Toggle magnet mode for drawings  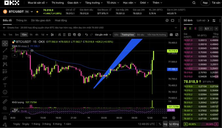click(x=5, y=118)
